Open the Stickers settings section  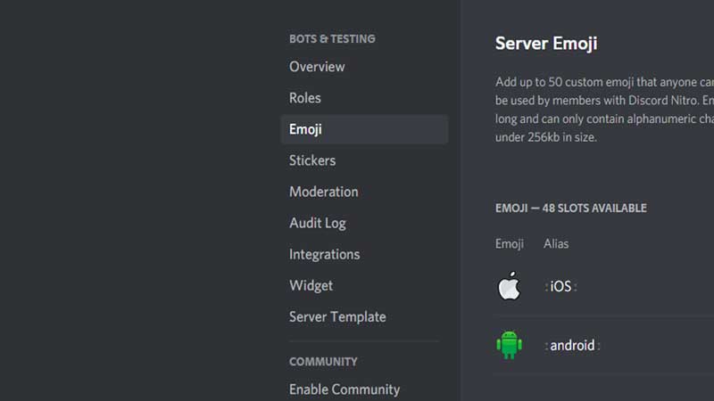click(x=312, y=160)
